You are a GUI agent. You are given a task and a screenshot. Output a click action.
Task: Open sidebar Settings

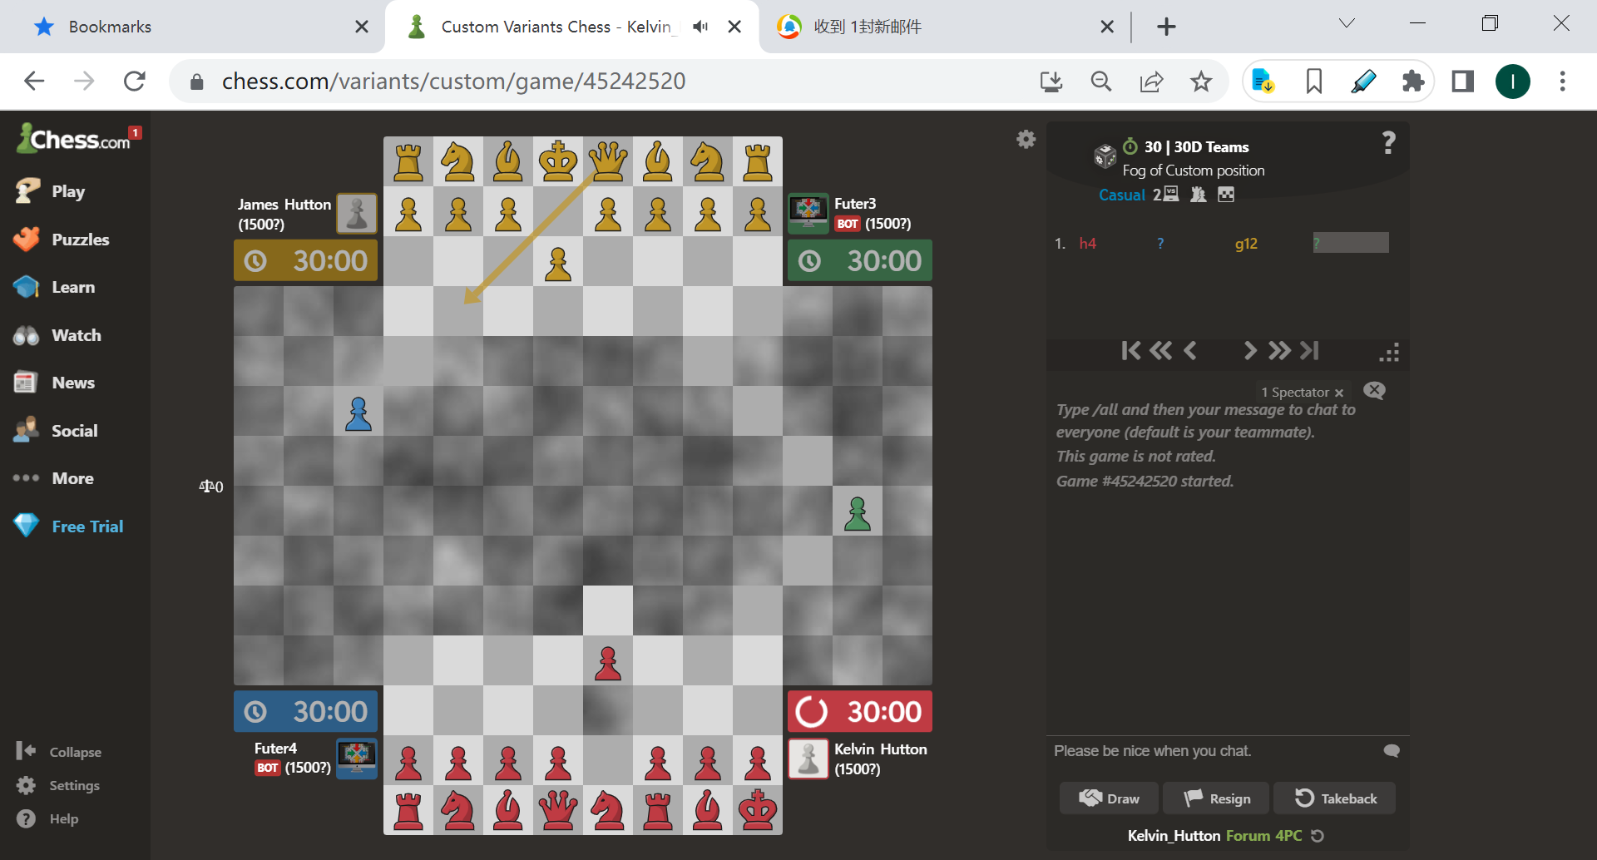[x=58, y=785]
